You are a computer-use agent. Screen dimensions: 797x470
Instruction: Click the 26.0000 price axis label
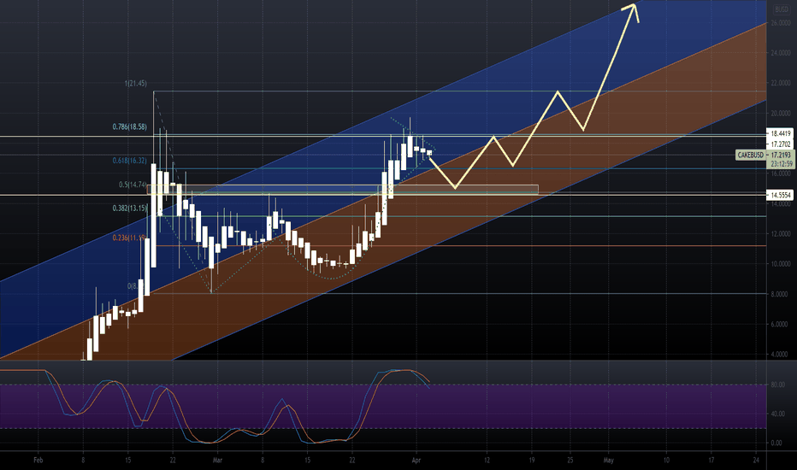(781, 23)
